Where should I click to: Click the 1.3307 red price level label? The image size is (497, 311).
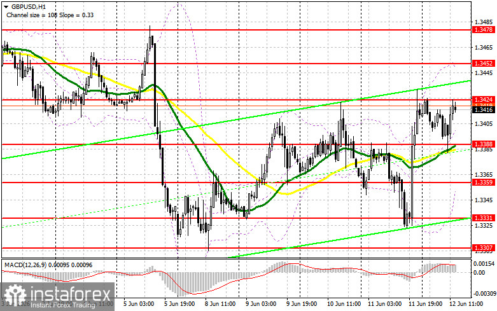[x=483, y=248]
